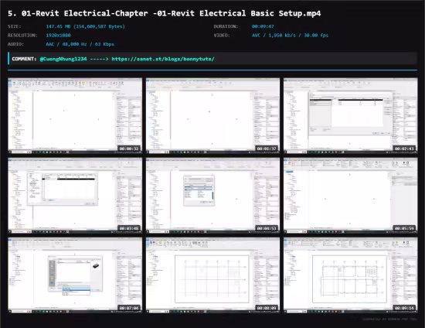Select the AAC audio details value
Viewport: 425px width, 328px height.
pyautogui.click(x=80, y=44)
